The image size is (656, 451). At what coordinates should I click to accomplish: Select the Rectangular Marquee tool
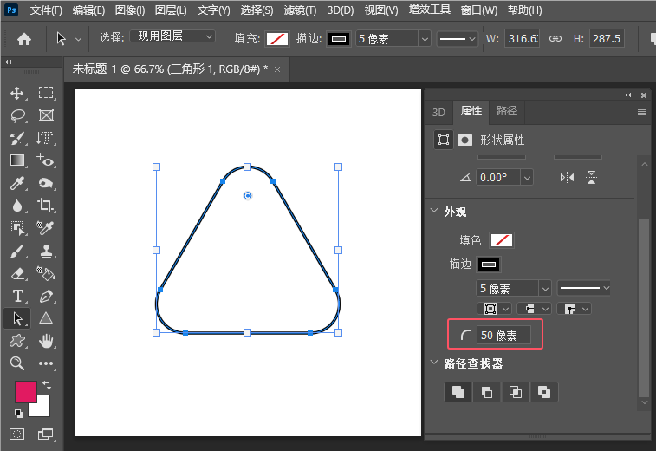click(46, 93)
